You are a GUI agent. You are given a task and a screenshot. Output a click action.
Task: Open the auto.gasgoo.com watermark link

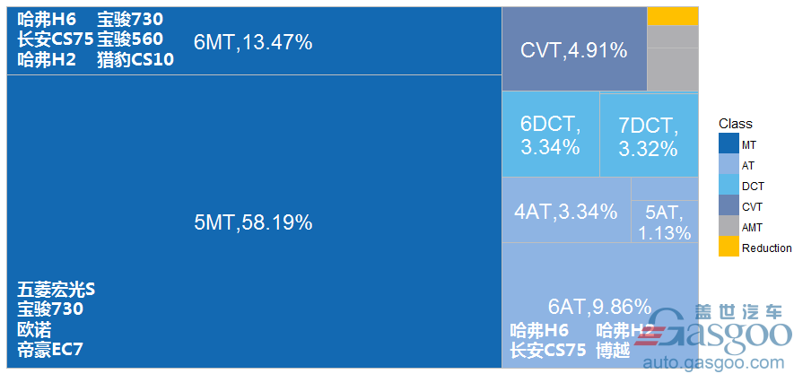(713, 362)
